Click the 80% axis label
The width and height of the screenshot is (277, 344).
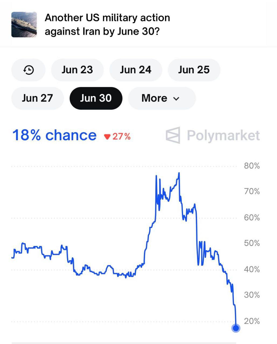pos(252,166)
